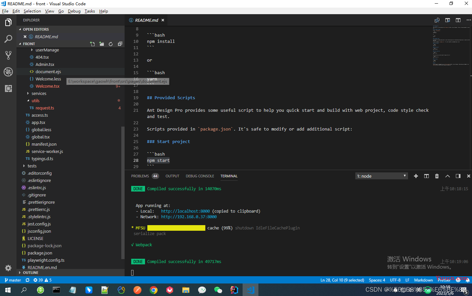
Task: Open http://localhost:8000 link in terminal
Action: [x=185, y=211]
